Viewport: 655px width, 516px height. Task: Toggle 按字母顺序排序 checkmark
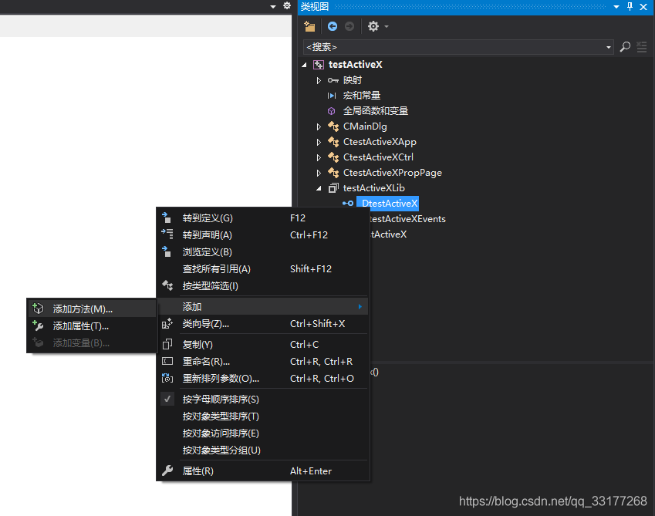tap(167, 399)
